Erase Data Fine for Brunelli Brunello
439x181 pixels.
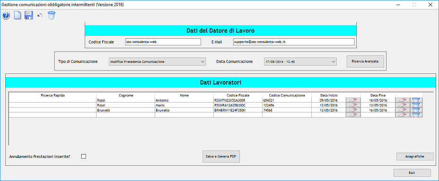click(403, 110)
